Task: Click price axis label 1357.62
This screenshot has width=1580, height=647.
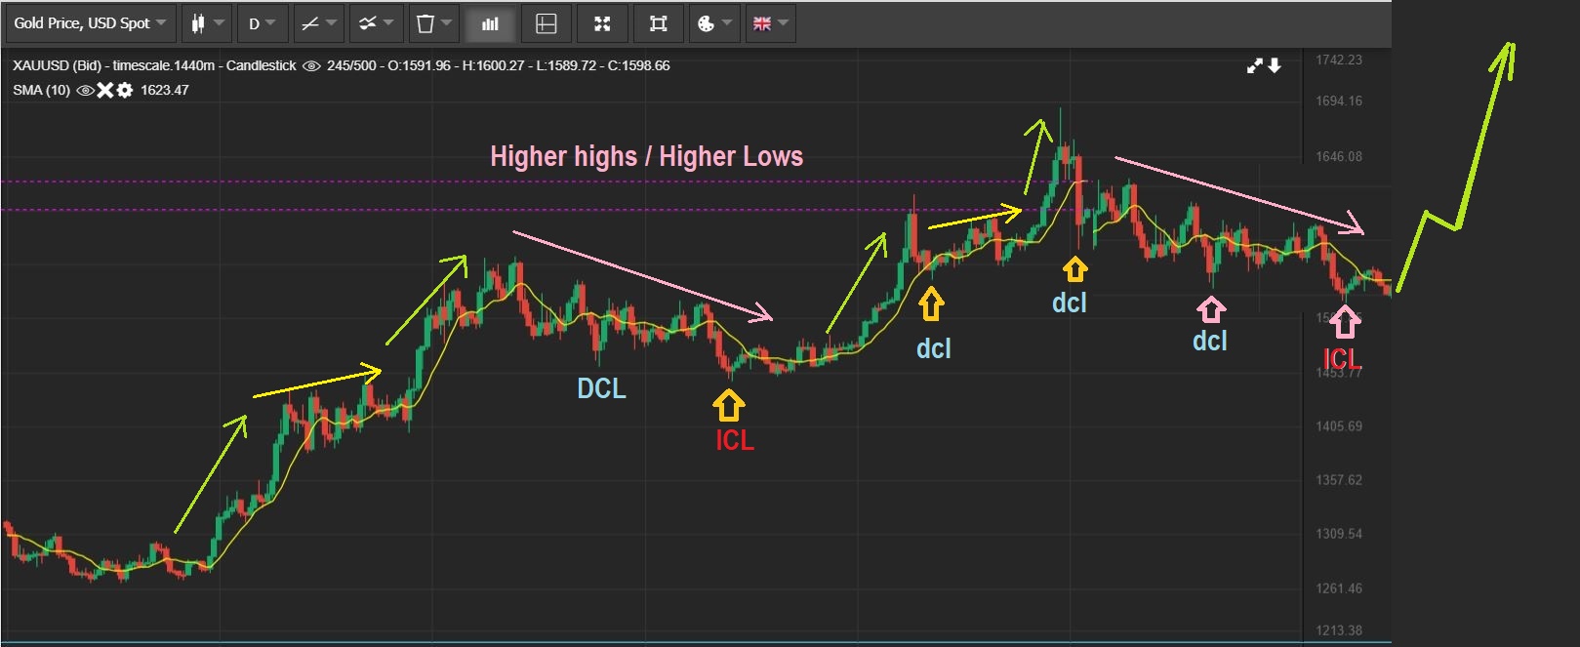Action: tap(1339, 480)
